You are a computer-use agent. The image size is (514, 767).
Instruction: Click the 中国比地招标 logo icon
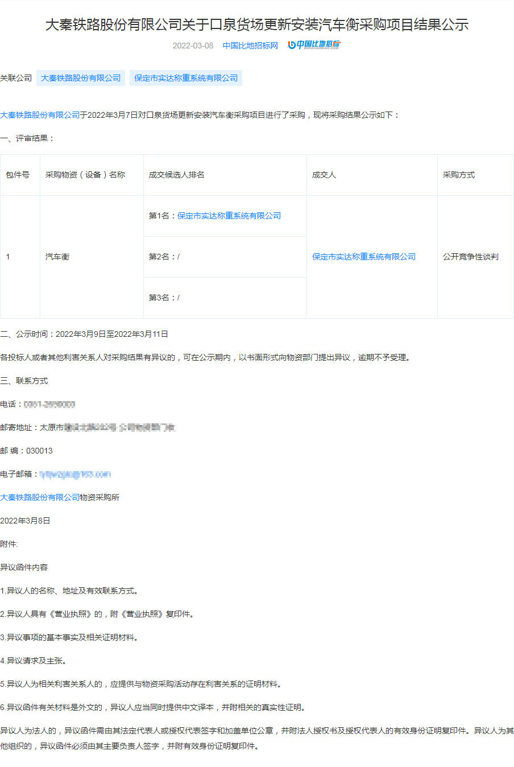[x=314, y=45]
